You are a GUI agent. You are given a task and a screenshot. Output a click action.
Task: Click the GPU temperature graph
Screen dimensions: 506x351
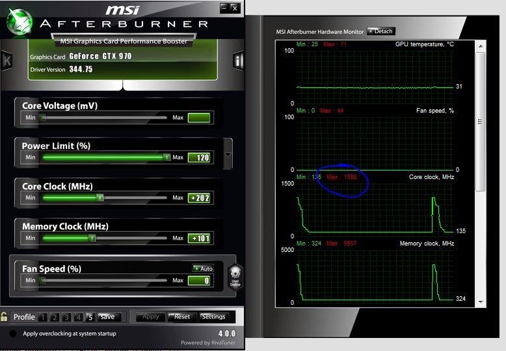[375, 77]
